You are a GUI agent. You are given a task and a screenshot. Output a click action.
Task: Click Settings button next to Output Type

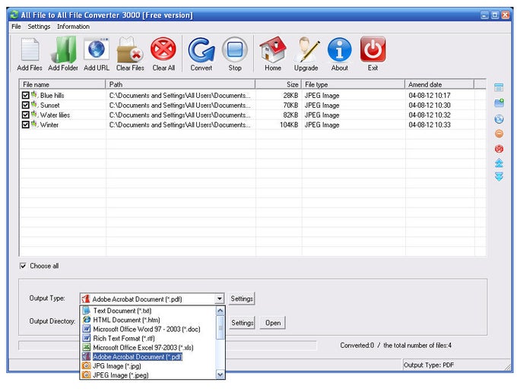[x=242, y=299]
